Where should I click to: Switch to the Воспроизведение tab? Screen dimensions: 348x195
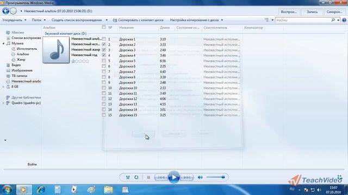point(289,12)
